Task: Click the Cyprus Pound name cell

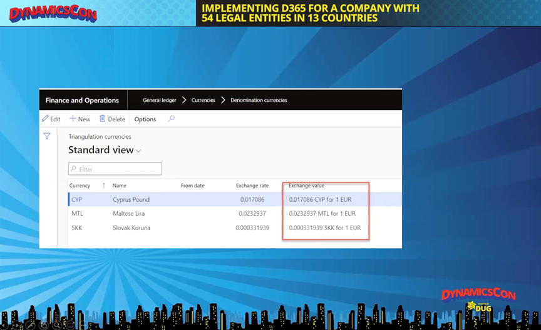Action: coord(131,200)
